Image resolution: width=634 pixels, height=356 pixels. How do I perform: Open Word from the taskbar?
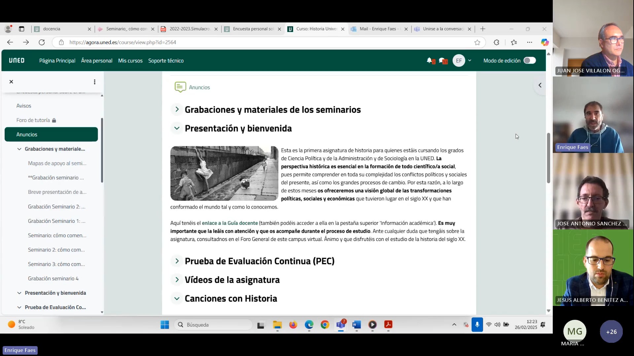[356, 325]
